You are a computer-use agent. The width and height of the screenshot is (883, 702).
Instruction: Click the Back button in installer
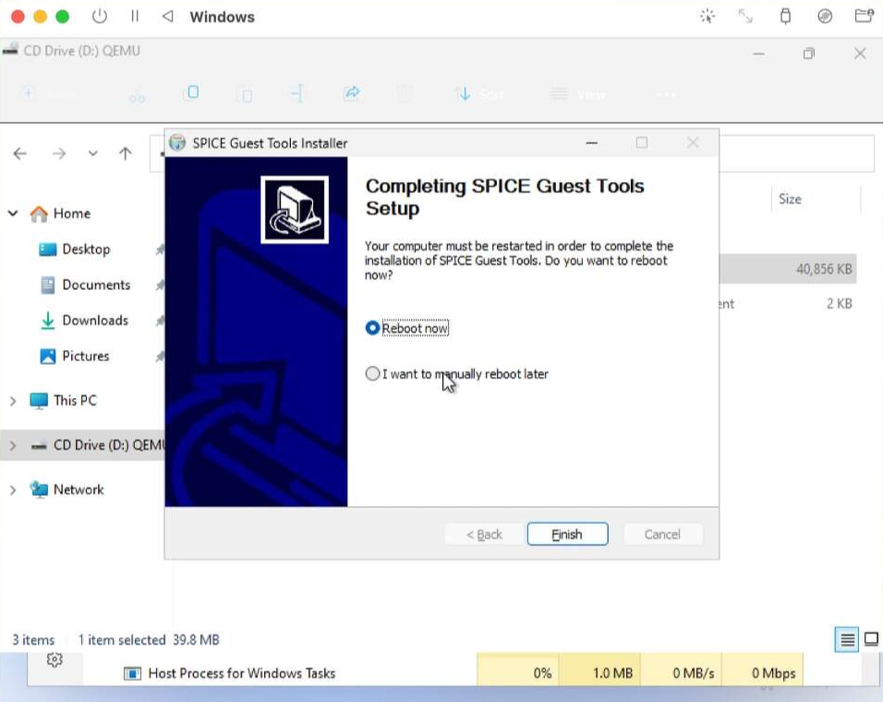click(484, 534)
